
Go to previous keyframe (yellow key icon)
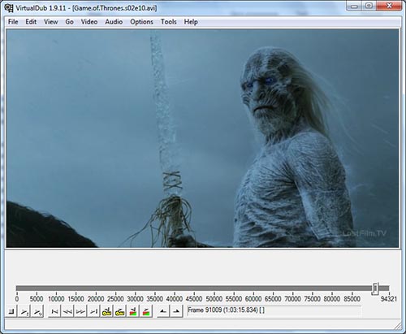(106, 311)
